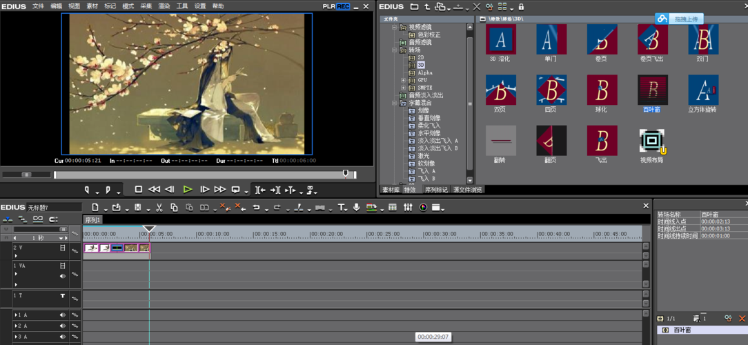Collapse the 视频滤镜 folder
The height and width of the screenshot is (345, 748).
395,27
